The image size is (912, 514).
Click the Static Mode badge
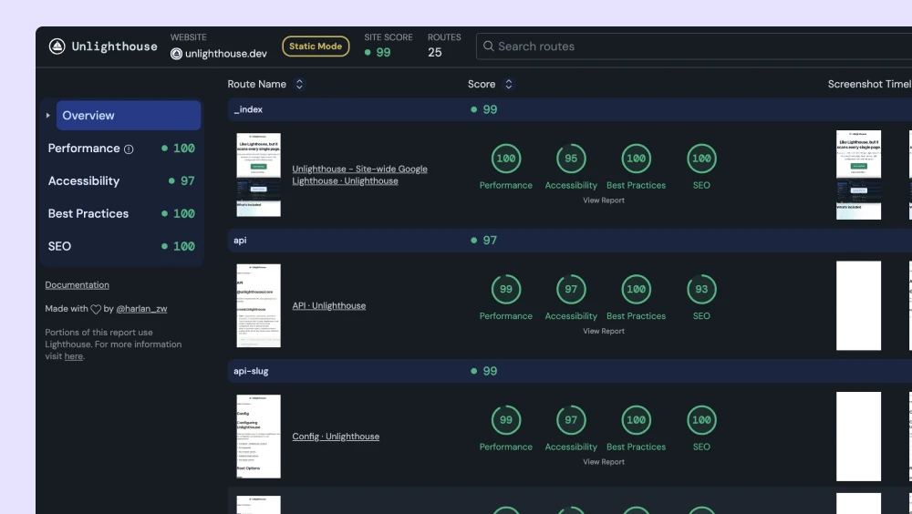[x=316, y=46]
